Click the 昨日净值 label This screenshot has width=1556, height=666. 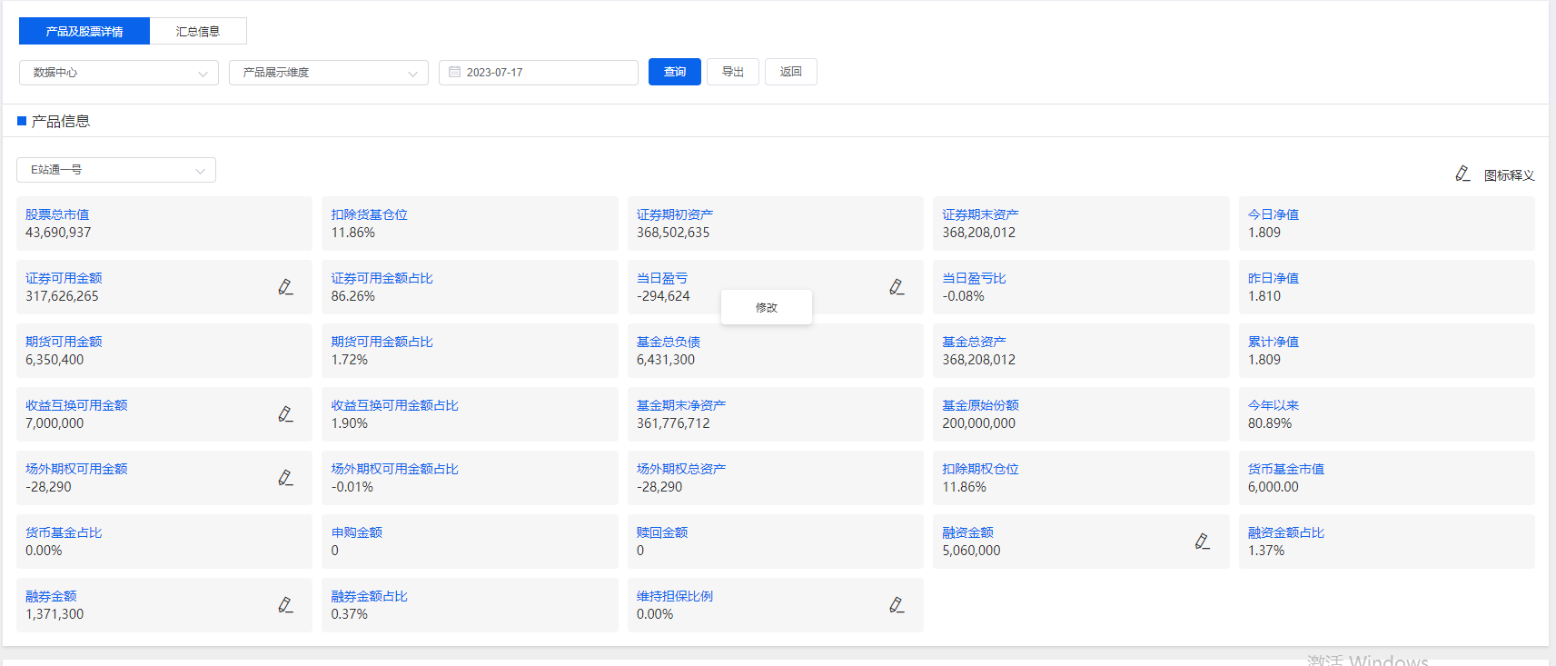[x=1274, y=278]
